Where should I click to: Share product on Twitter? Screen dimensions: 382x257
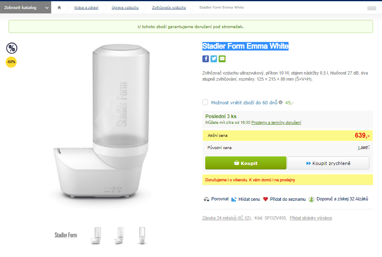tap(214, 59)
